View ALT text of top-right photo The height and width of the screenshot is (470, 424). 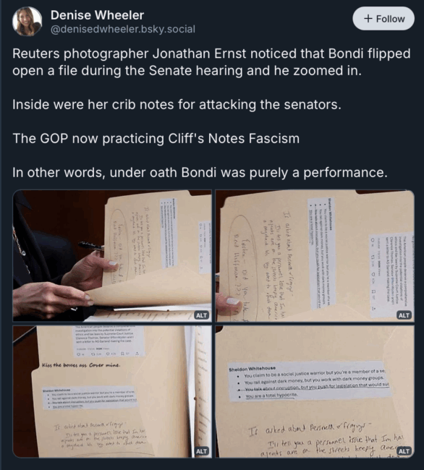point(404,315)
